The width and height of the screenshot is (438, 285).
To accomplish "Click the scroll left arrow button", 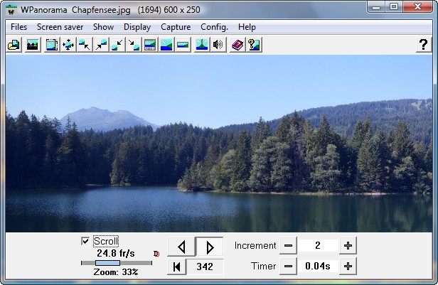I will (x=181, y=247).
